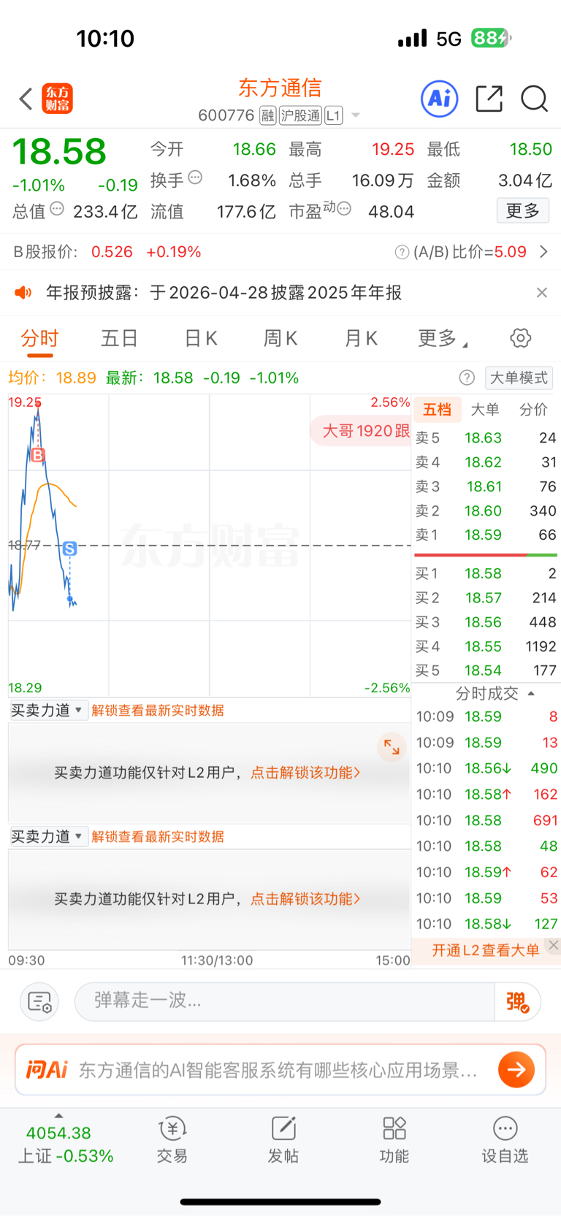Toggle 大单模式
Screen dimensions: 561x1216
(x=519, y=378)
